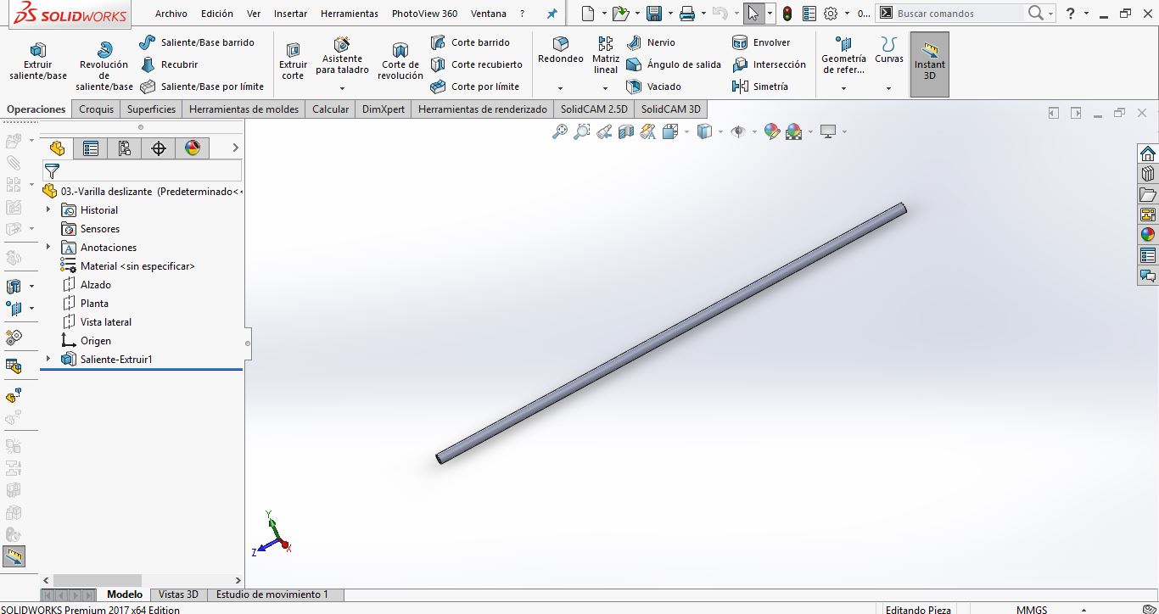
Task: Open Edit appearance color ball icon
Action: point(771,131)
